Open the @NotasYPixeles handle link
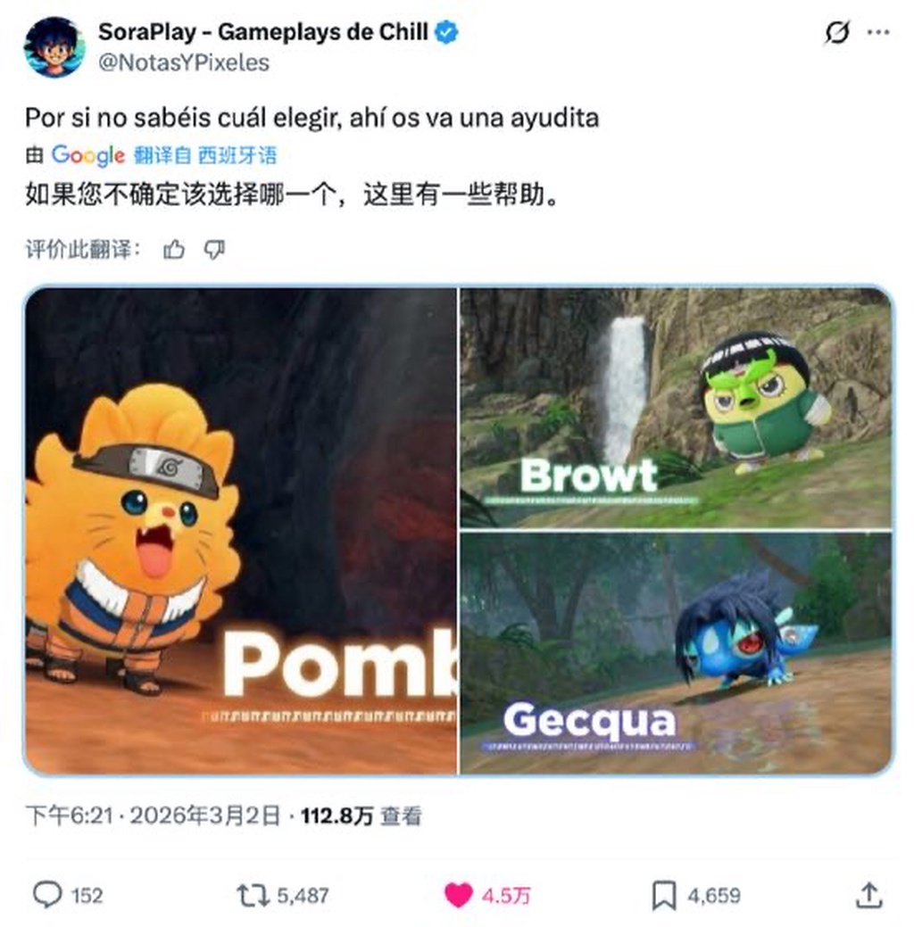Screen dimensions: 914x927 click(x=184, y=62)
